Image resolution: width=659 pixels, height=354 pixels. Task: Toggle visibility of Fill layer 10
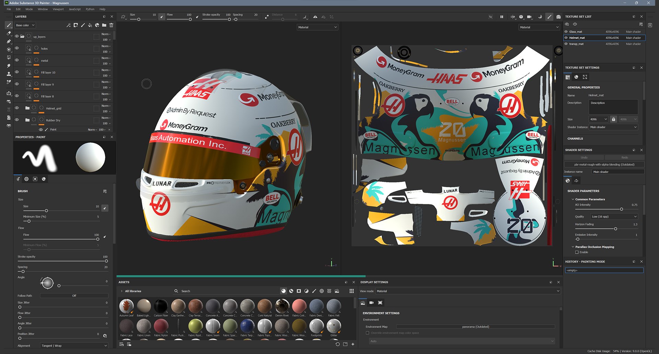pos(16,72)
